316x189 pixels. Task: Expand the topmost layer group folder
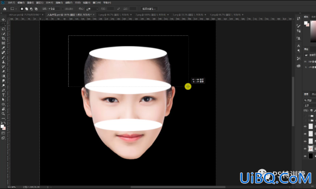[x=309, y=116]
